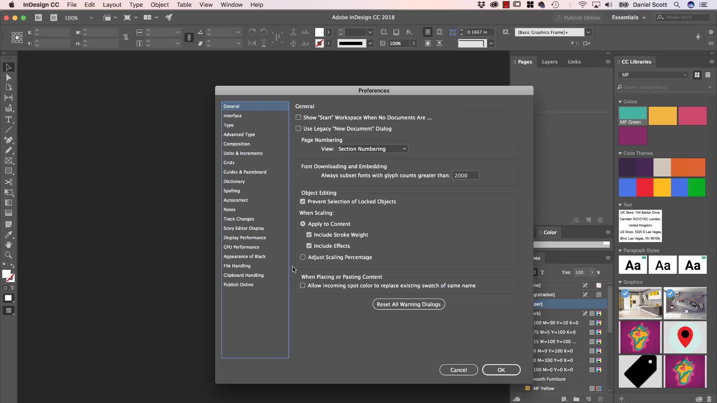Click Publish Online button

click(578, 18)
